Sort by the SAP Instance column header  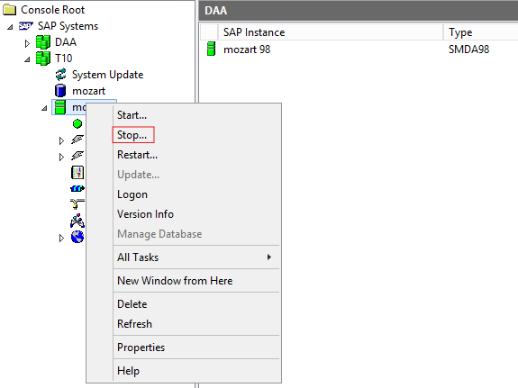point(331,32)
